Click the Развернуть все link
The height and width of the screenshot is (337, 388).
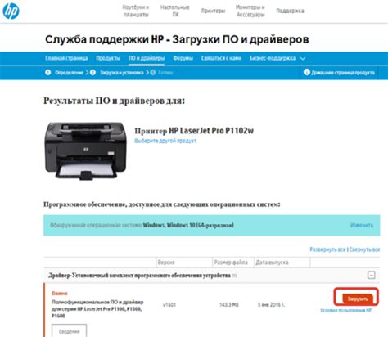[327, 249]
